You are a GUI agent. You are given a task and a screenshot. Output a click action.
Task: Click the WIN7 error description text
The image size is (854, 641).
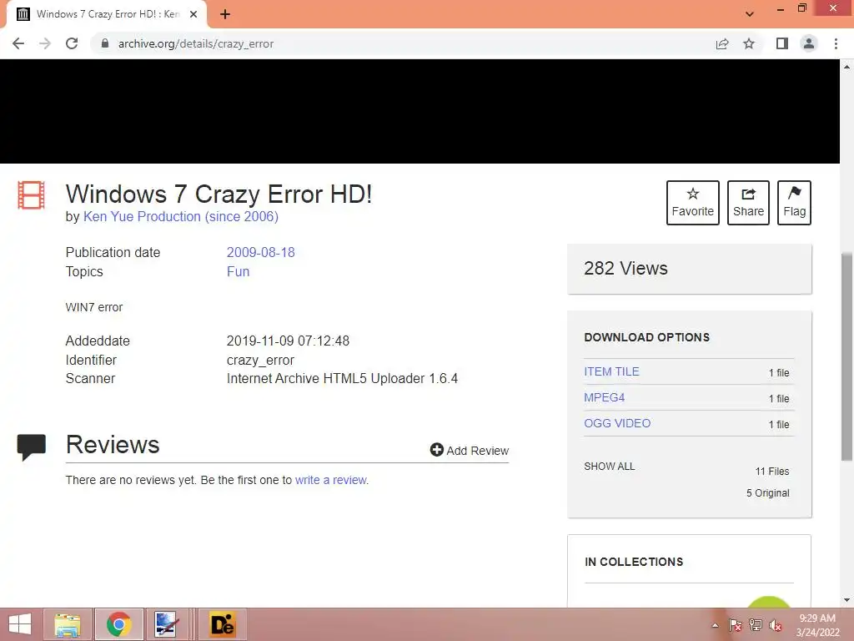tap(94, 307)
